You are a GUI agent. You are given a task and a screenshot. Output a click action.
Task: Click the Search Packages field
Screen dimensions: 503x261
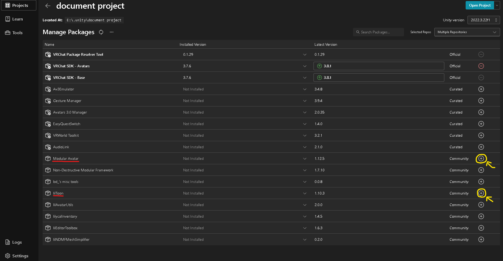[379, 32]
